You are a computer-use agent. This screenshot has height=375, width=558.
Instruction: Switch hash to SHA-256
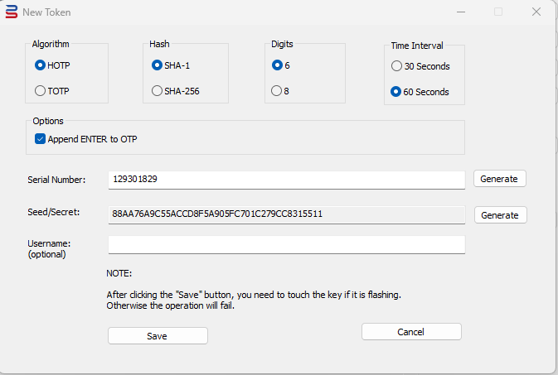pos(158,90)
